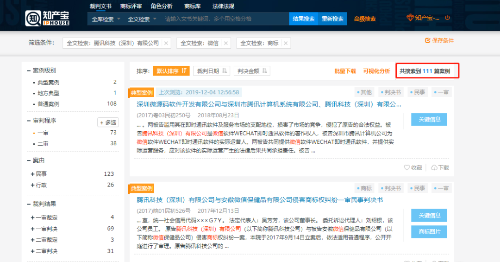
Task: Click the 一审 tag on second case
Action: (x=441, y=188)
